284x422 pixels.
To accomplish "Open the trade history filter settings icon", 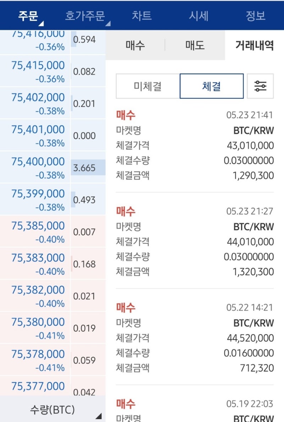I will 260,86.
